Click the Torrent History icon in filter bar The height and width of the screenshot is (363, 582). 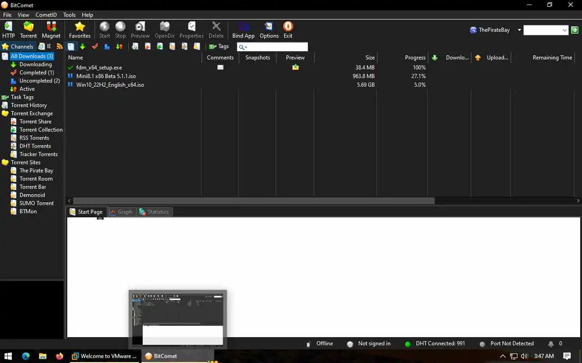point(135,46)
